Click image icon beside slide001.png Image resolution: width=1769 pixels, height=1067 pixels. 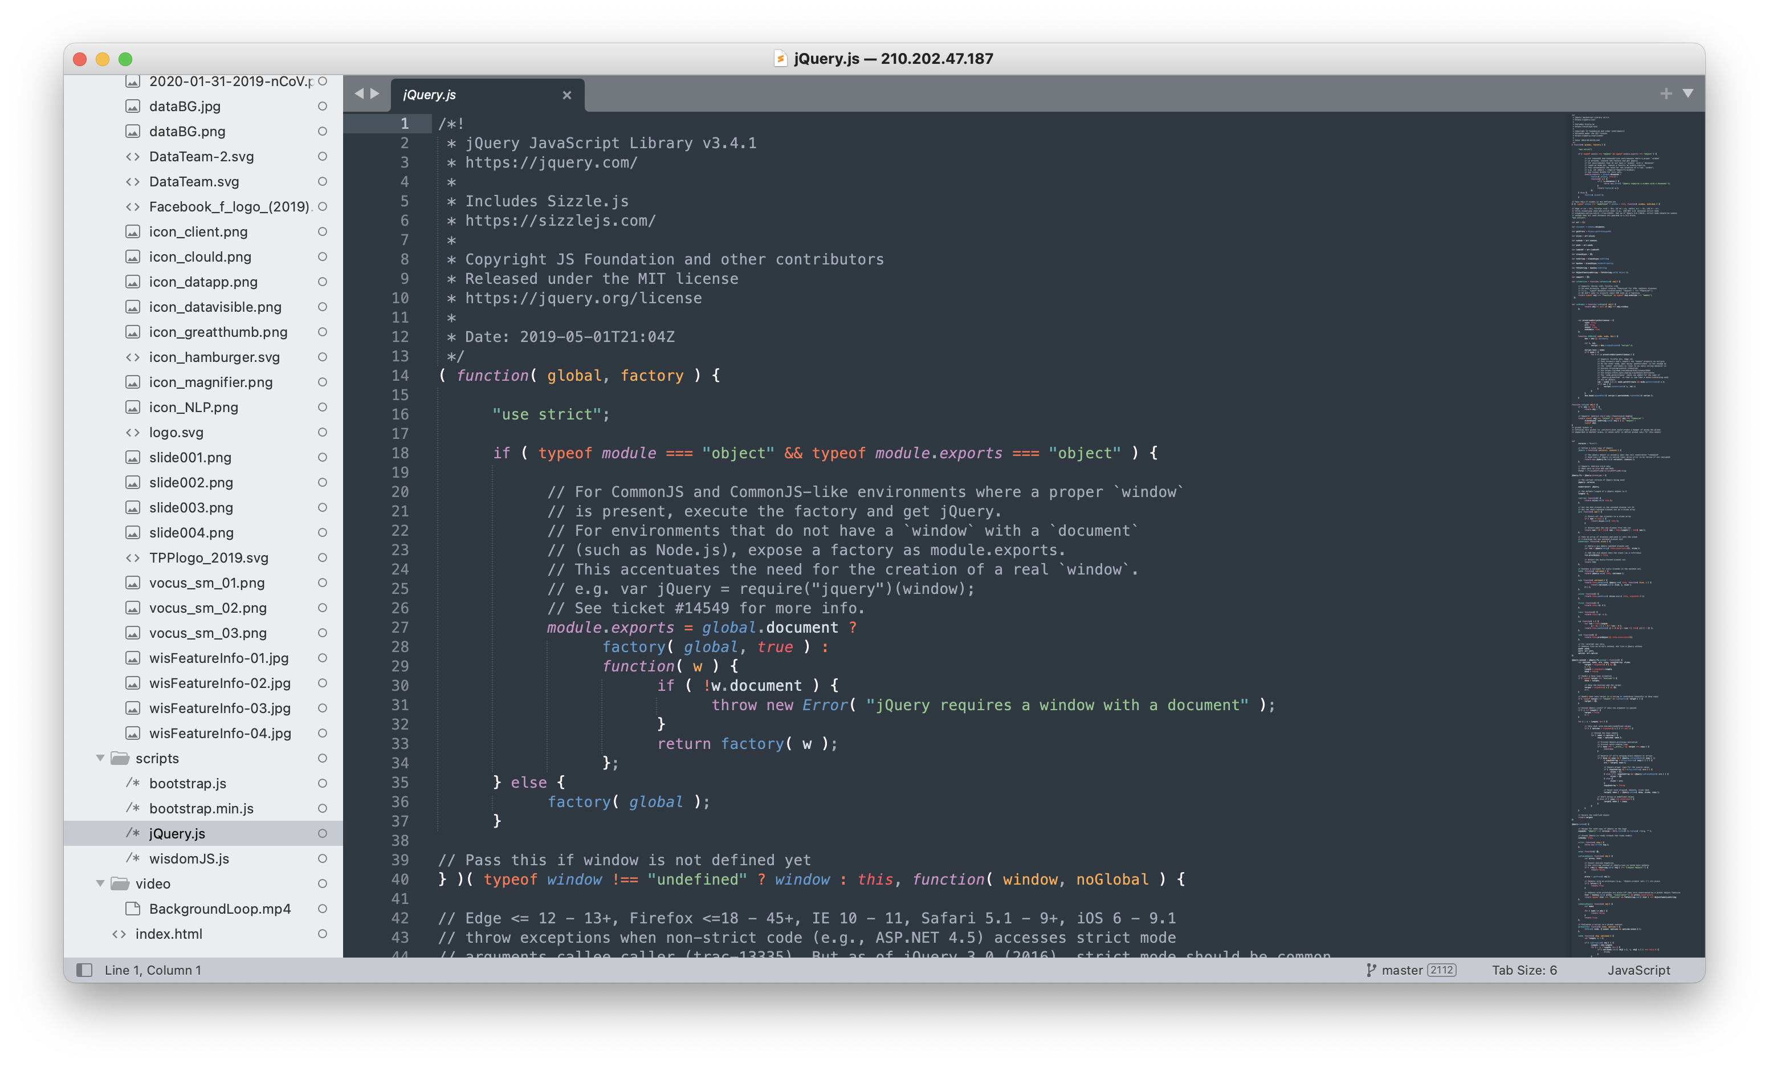point(133,457)
